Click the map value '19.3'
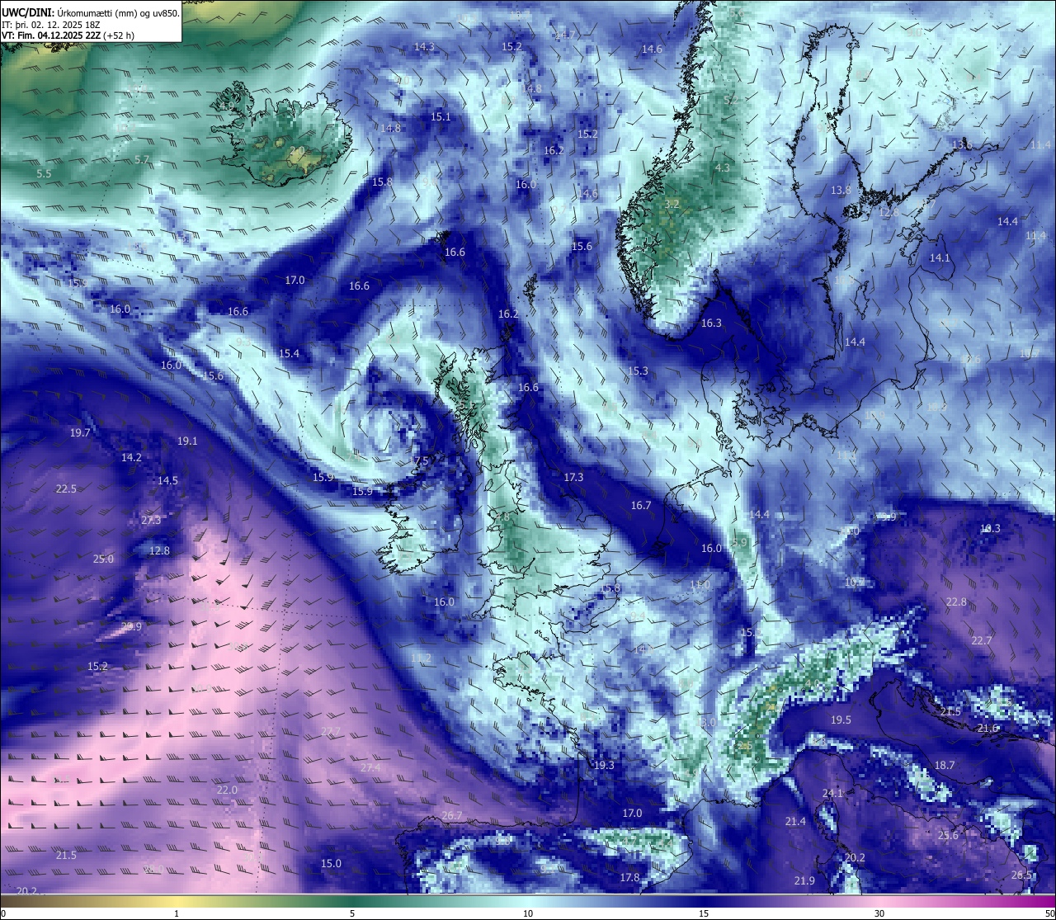 click(x=604, y=766)
